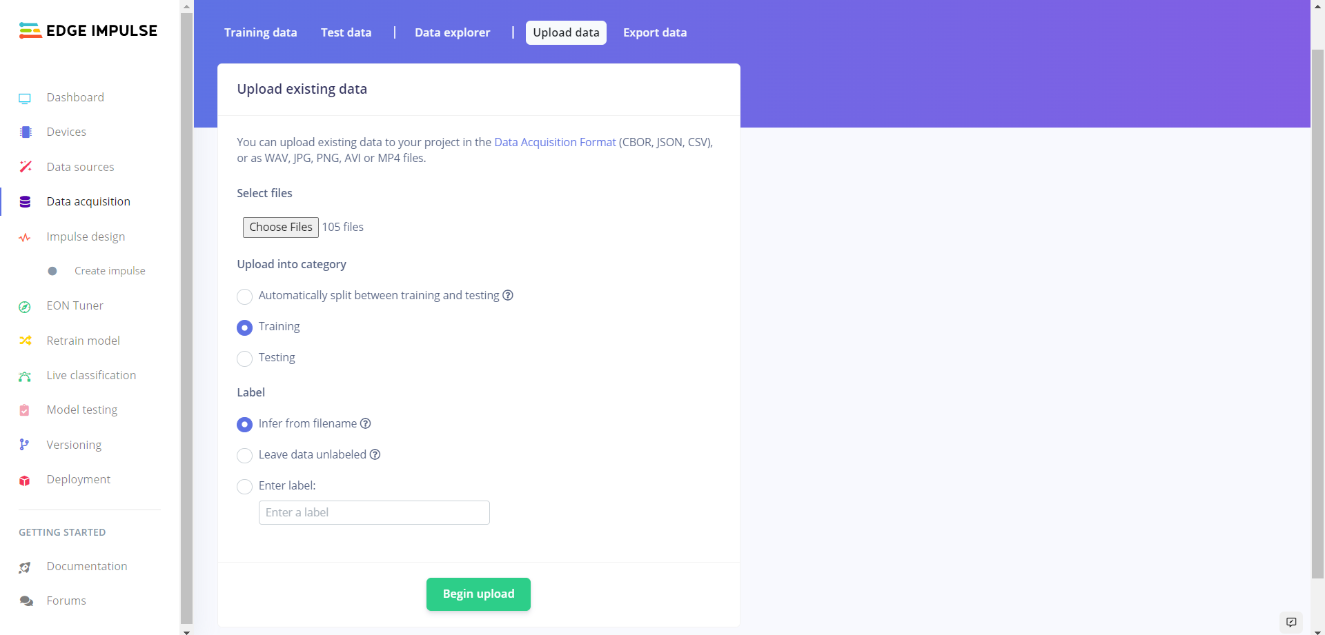The width and height of the screenshot is (1325, 635).
Task: Open the Data Acquisition Format link
Action: pyautogui.click(x=555, y=142)
